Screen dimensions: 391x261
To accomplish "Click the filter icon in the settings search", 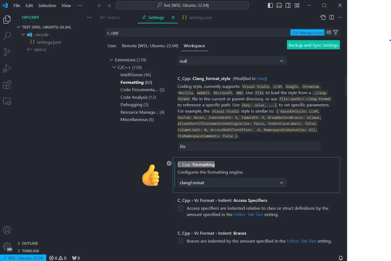I will (335, 32).
